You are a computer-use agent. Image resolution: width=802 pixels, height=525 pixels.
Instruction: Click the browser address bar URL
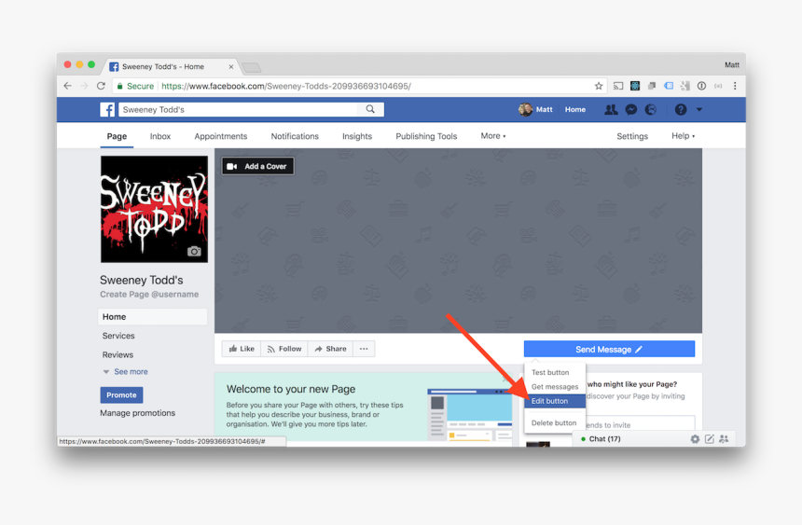tap(286, 86)
